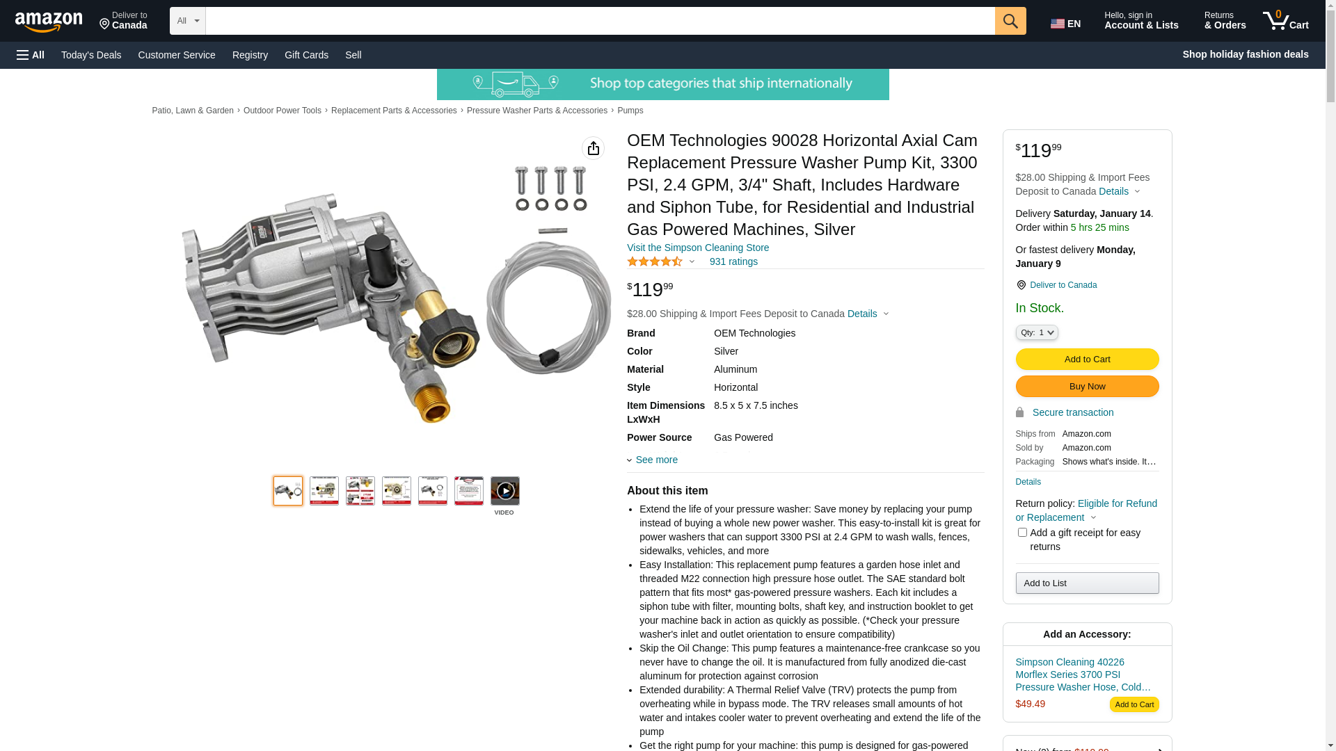Visit the Simpson Cleaning Store link
Image resolution: width=1336 pixels, height=751 pixels.
pyautogui.click(x=698, y=248)
